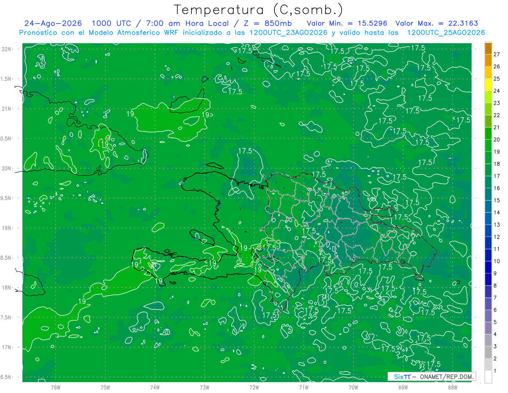Click the initialization time '1200UTC_23AGO2026'
Viewport: 508px width, 393px height.
(289, 33)
